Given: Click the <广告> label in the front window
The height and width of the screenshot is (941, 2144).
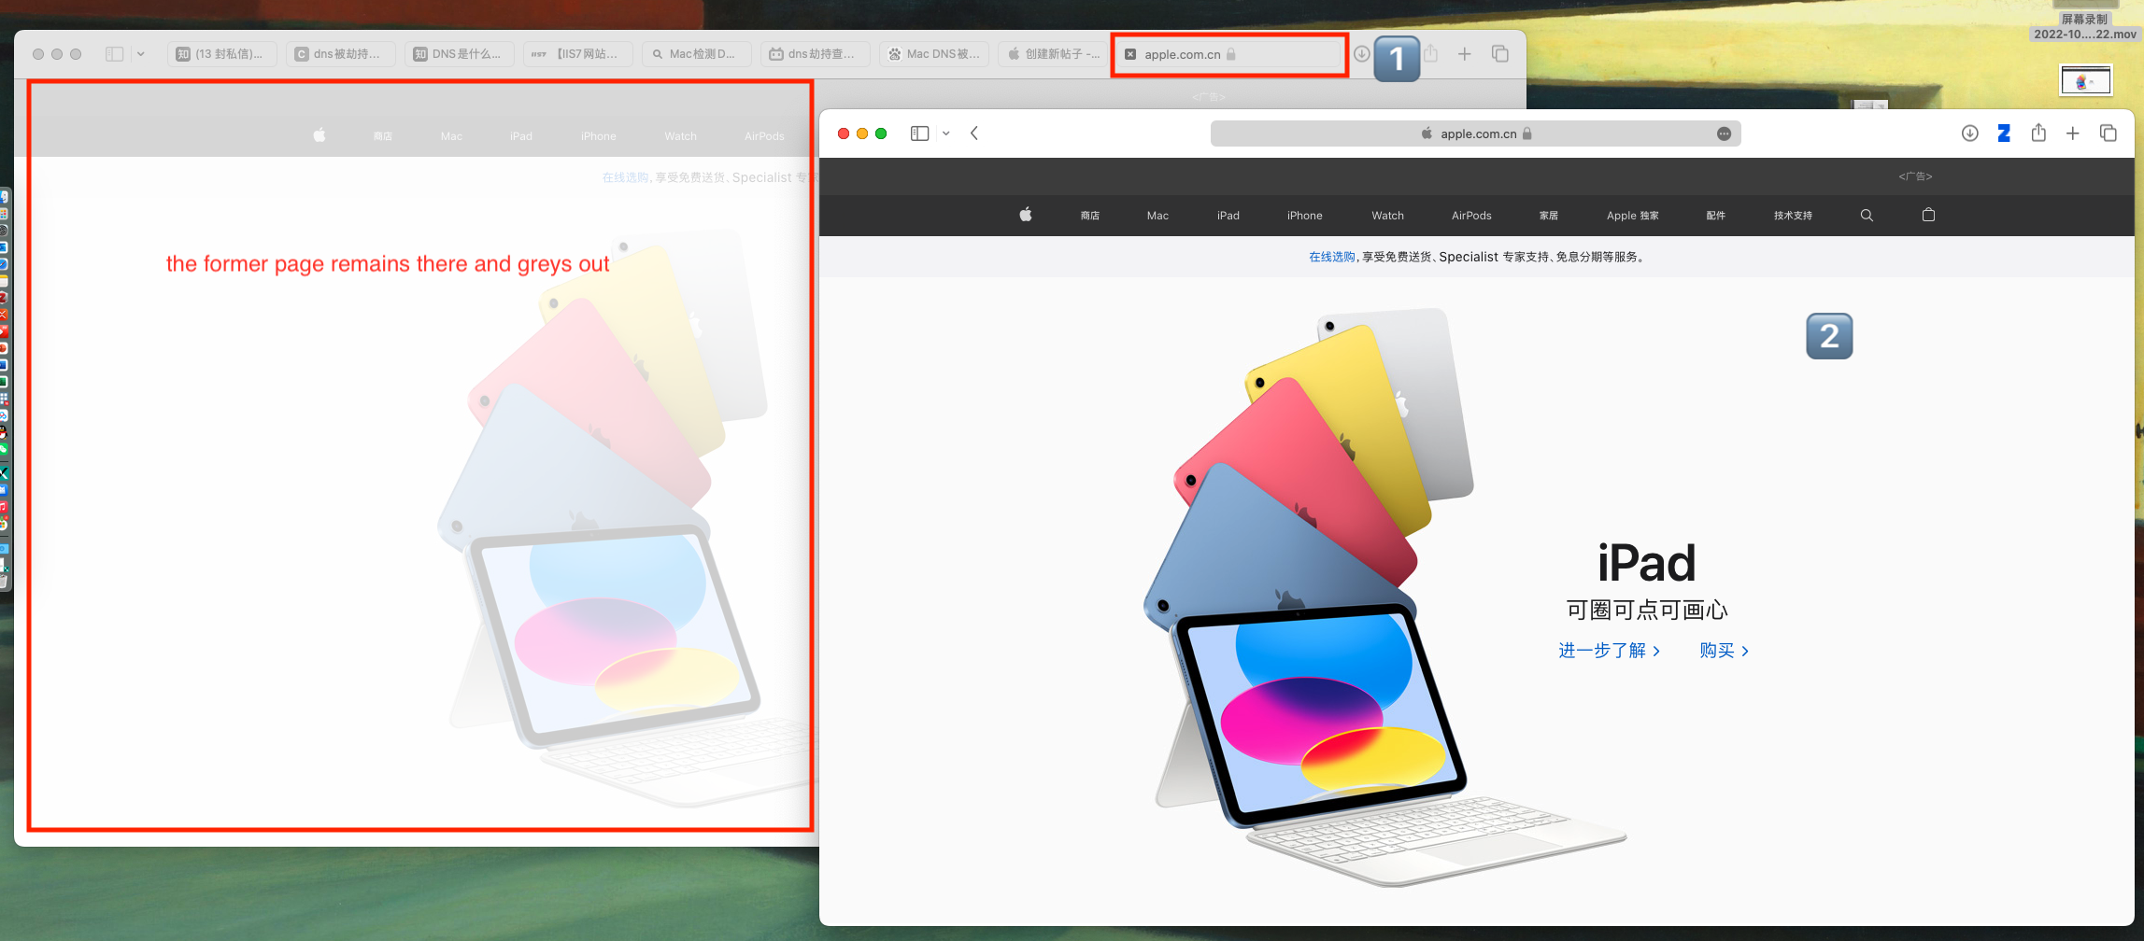Looking at the screenshot, I should click(x=1915, y=176).
